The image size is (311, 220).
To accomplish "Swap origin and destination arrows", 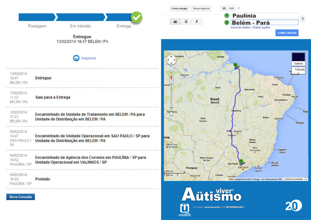I will point(303,19).
